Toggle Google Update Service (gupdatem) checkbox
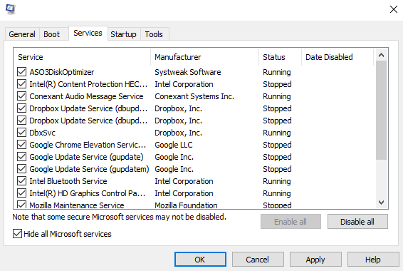The image size is (403, 271). pyautogui.click(x=22, y=169)
